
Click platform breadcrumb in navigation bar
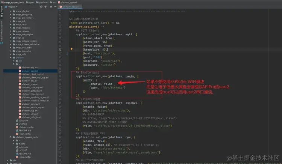coord(42,2)
